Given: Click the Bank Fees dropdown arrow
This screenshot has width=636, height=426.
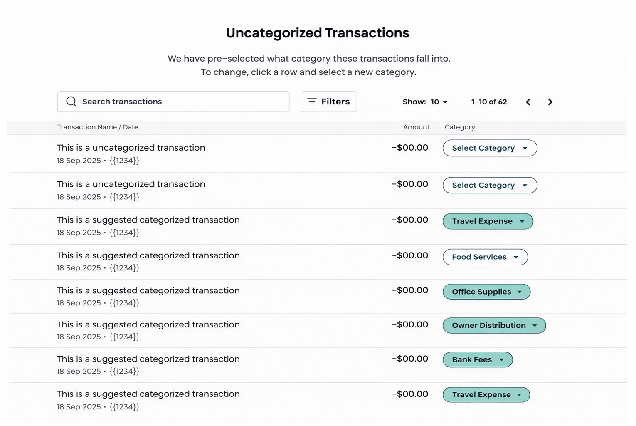Looking at the screenshot, I should click(502, 360).
